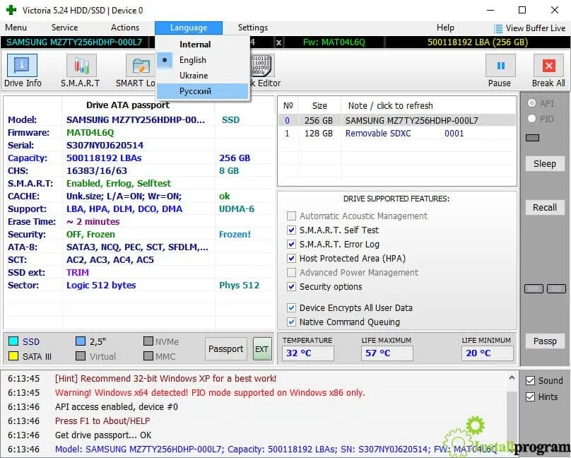Disable the Sound checkbox

tap(530, 381)
